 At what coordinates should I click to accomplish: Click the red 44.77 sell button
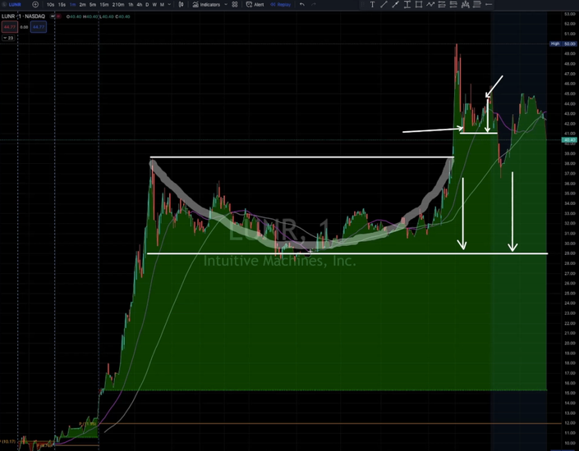coord(9,27)
